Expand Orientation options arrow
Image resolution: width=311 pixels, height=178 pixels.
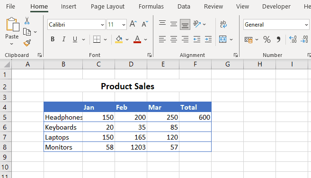(204, 25)
